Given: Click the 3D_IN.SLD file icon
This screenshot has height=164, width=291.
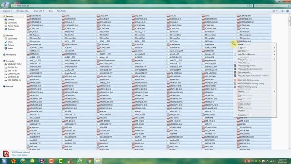Looking at the screenshot, I should (x=28, y=32).
